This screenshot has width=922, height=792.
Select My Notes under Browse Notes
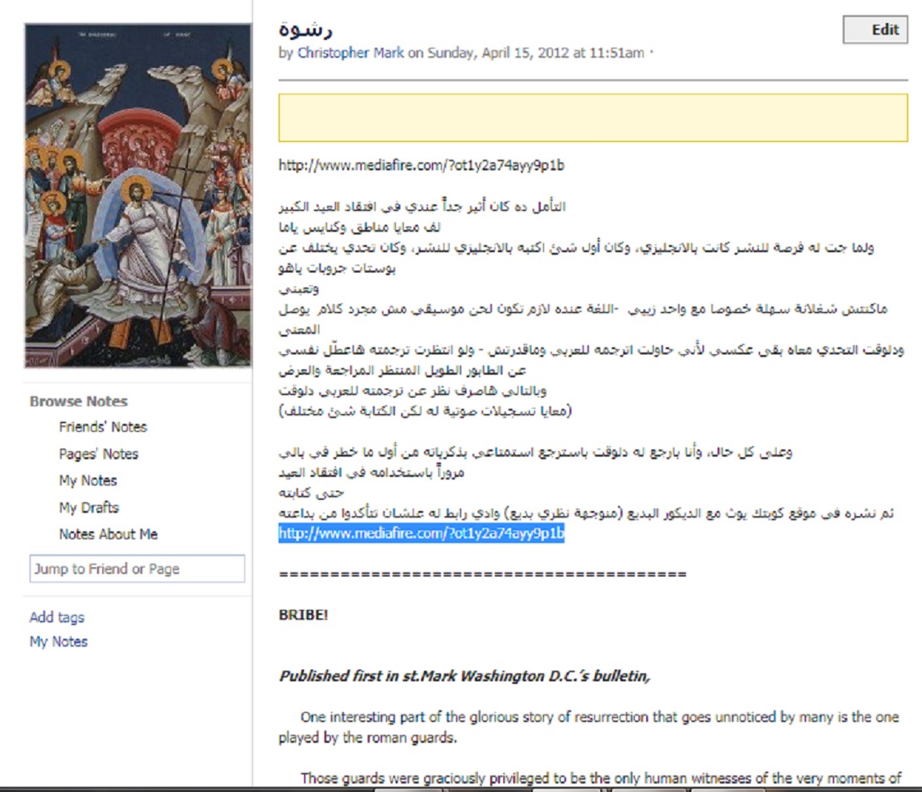(88, 481)
